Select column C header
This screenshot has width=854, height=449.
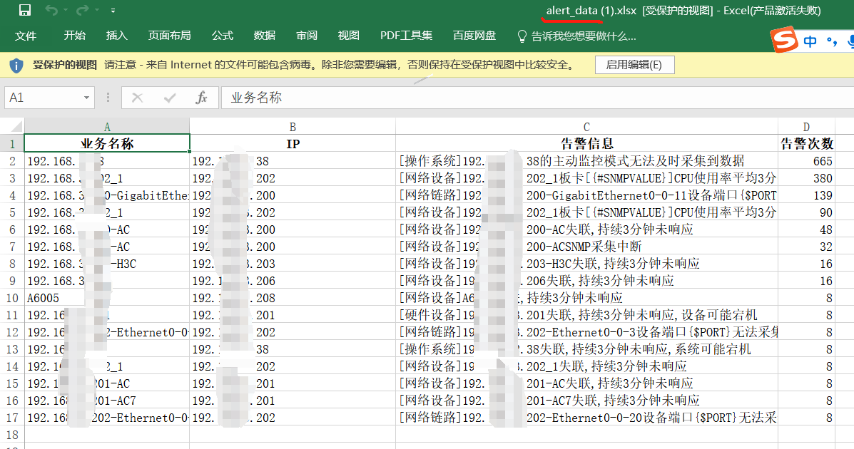tap(586, 127)
